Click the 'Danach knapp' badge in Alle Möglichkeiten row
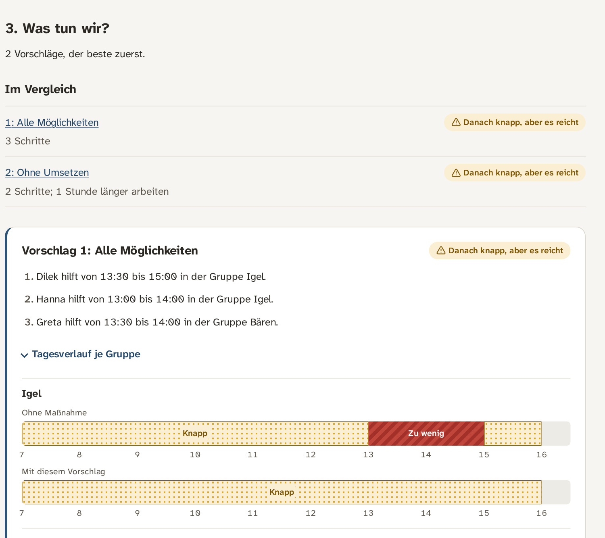Screen dimensions: 605x538 515,122
